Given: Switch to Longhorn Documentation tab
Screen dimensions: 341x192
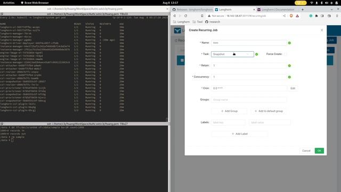Looking at the screenshot, I should tap(277, 10).
